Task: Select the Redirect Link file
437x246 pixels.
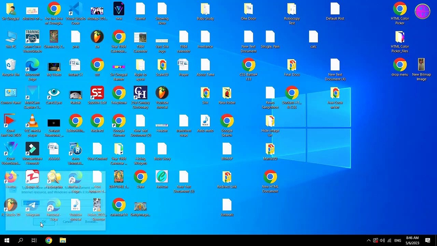Action: pyautogui.click(x=227, y=179)
